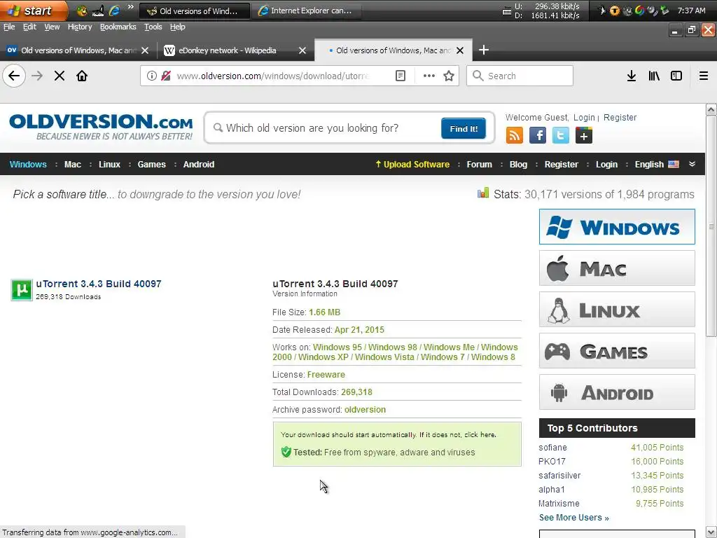
Task: Click the uTorrent green logo icon
Action: (x=22, y=290)
